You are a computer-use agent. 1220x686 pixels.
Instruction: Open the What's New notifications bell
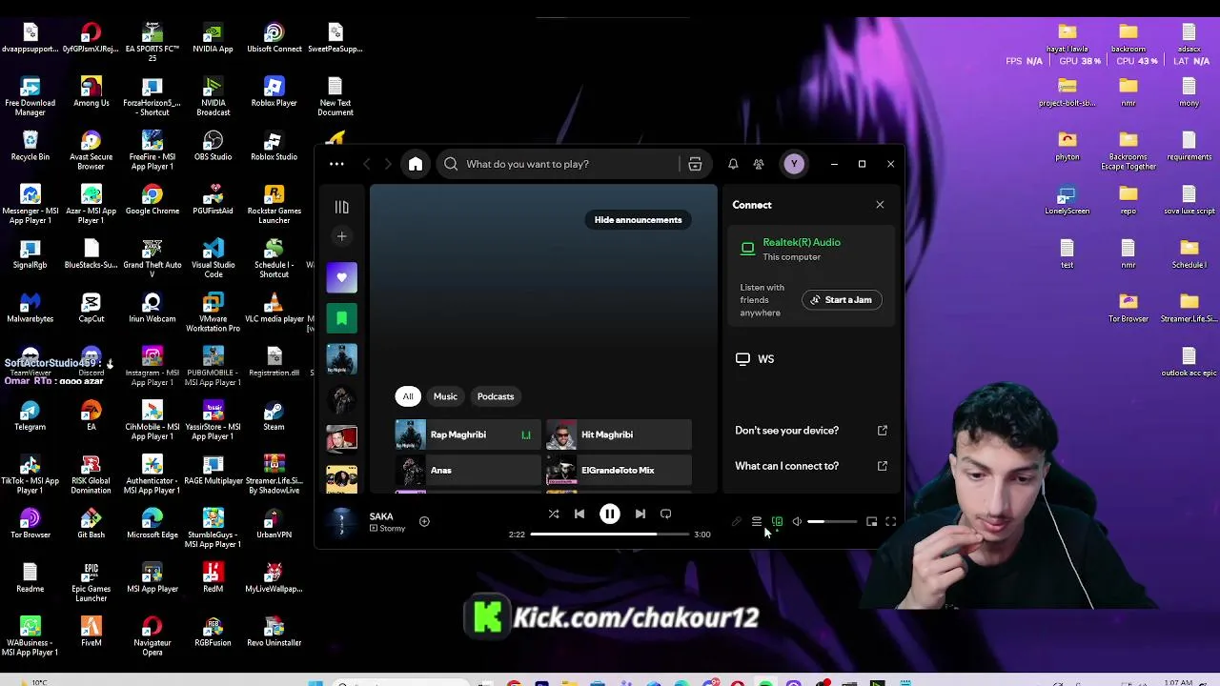click(733, 164)
